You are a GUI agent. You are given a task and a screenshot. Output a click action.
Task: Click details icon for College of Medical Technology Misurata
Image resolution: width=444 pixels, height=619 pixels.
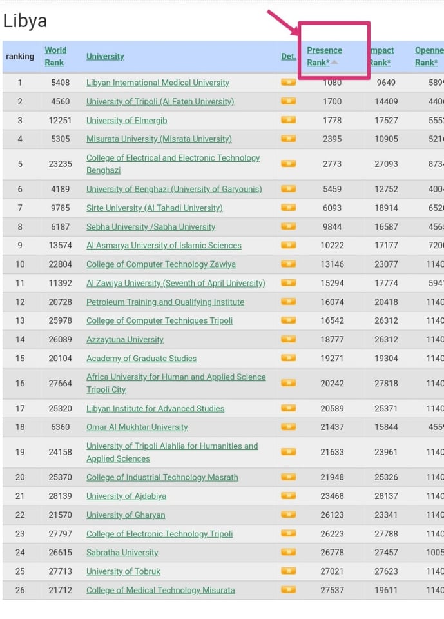pyautogui.click(x=289, y=590)
